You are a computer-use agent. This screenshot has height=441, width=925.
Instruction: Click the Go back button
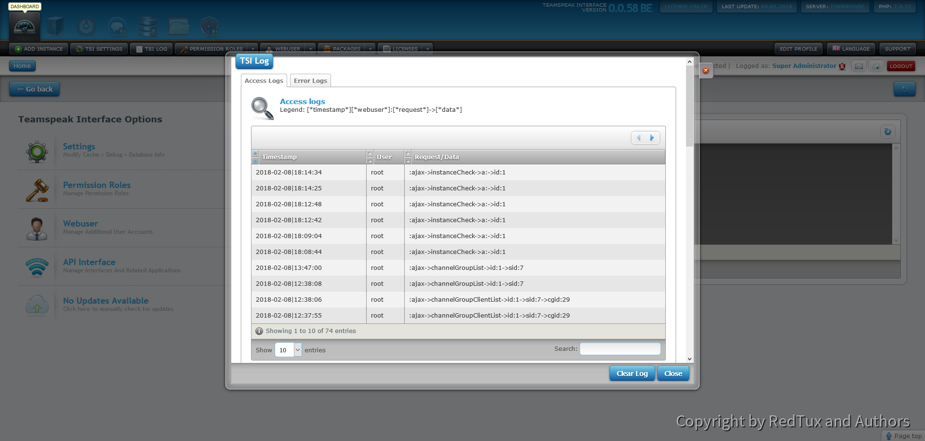point(34,89)
